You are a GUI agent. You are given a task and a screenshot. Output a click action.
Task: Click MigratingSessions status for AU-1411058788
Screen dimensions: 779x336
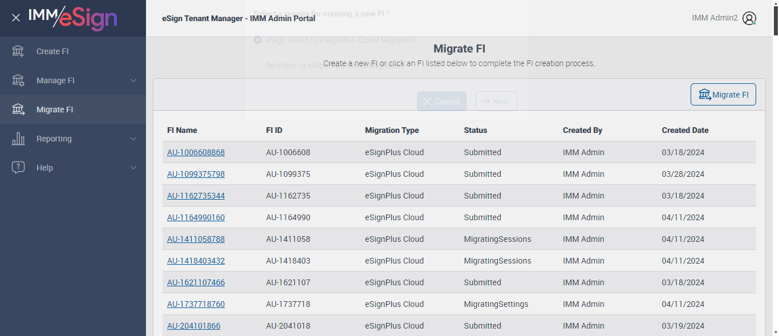tap(497, 239)
